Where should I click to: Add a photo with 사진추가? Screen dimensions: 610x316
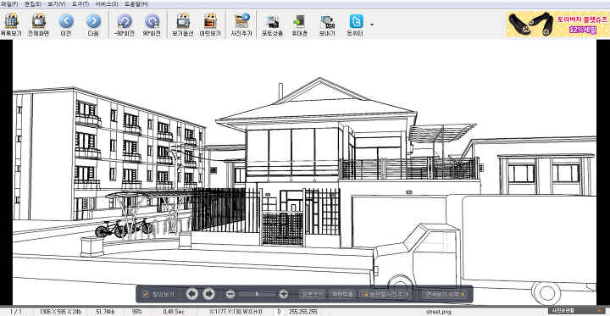click(x=241, y=25)
